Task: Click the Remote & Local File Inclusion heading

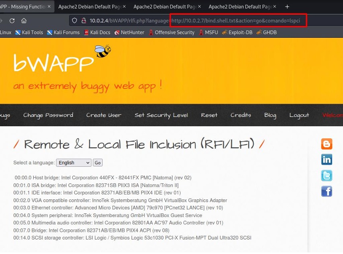Action: (139, 144)
